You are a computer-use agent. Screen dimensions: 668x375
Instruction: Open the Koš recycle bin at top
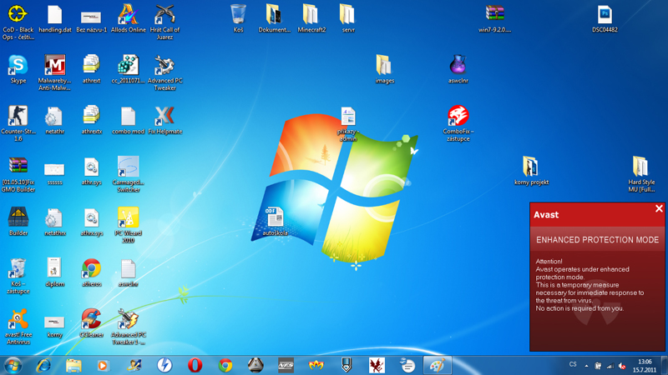(238, 14)
